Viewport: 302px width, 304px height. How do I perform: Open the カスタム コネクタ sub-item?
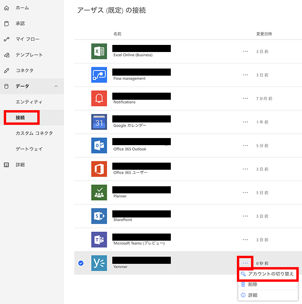pos(32,133)
